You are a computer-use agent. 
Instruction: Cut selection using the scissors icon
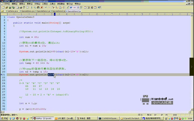pyautogui.click(x=32, y=7)
